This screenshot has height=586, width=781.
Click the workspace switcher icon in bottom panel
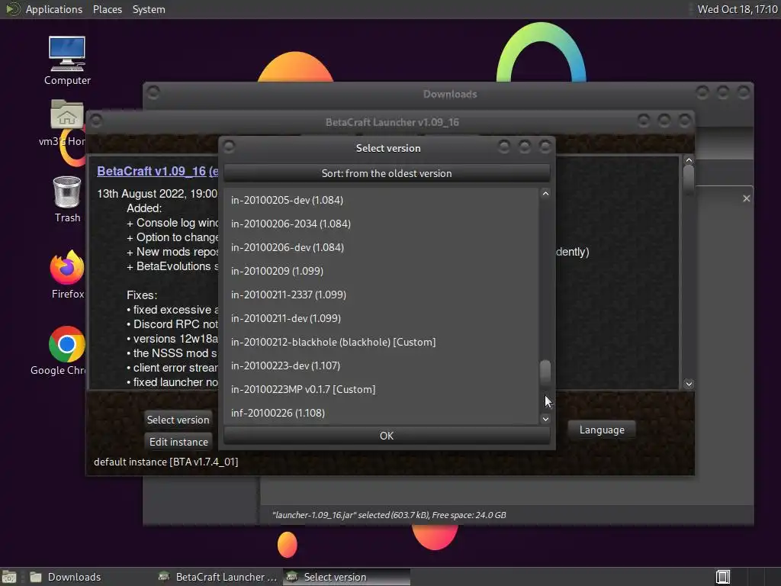tap(723, 577)
